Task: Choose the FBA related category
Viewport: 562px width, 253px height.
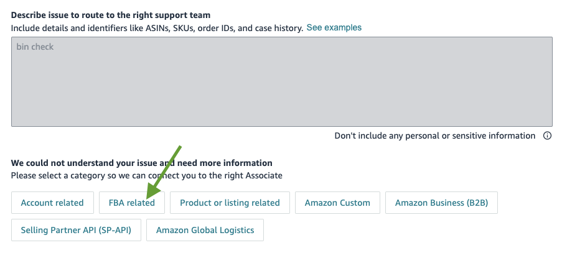Action: (132, 203)
